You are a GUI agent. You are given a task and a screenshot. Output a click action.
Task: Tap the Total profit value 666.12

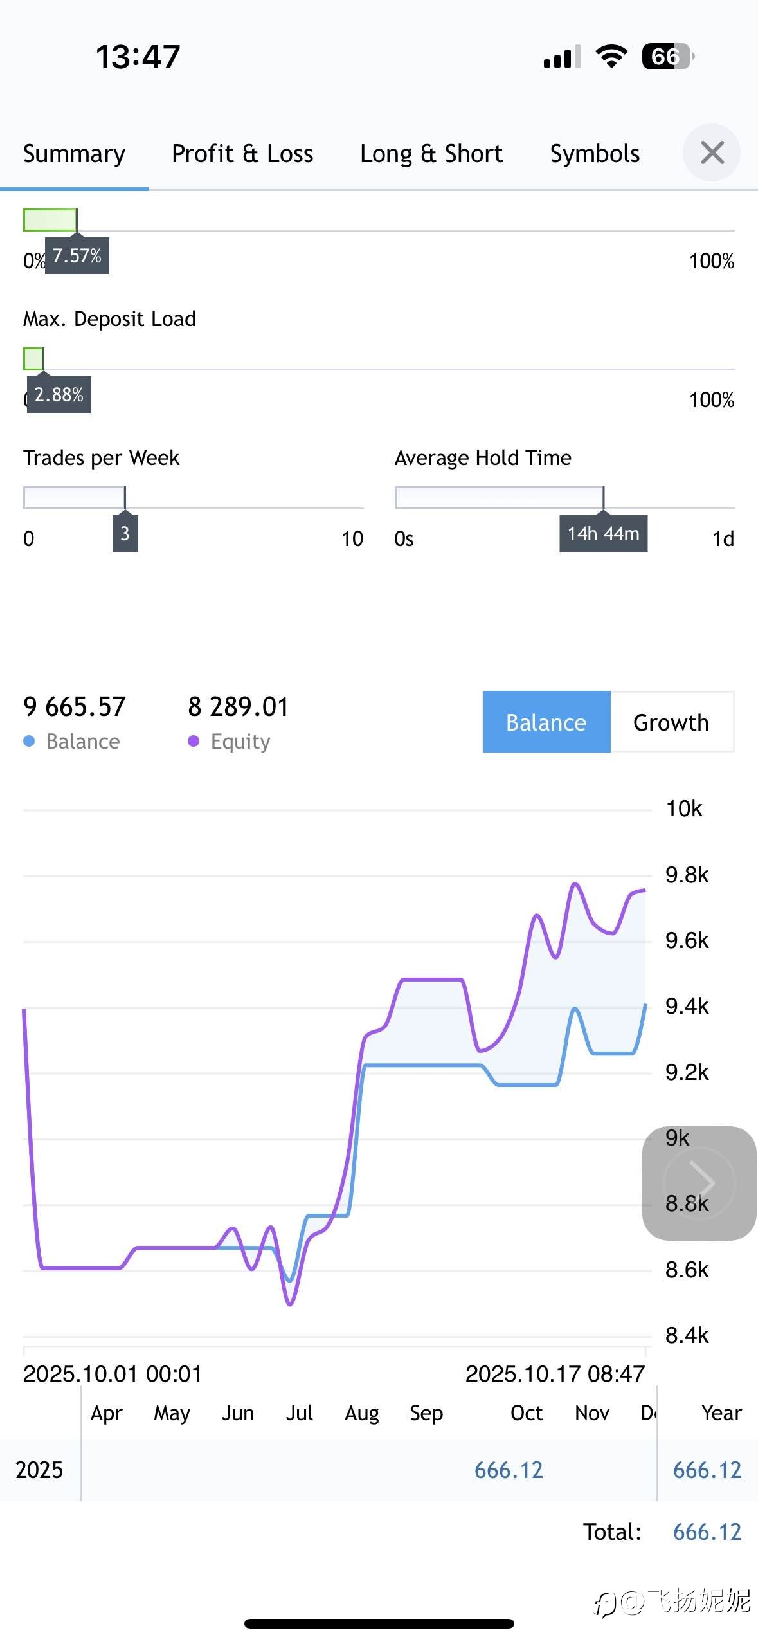pos(707,1532)
